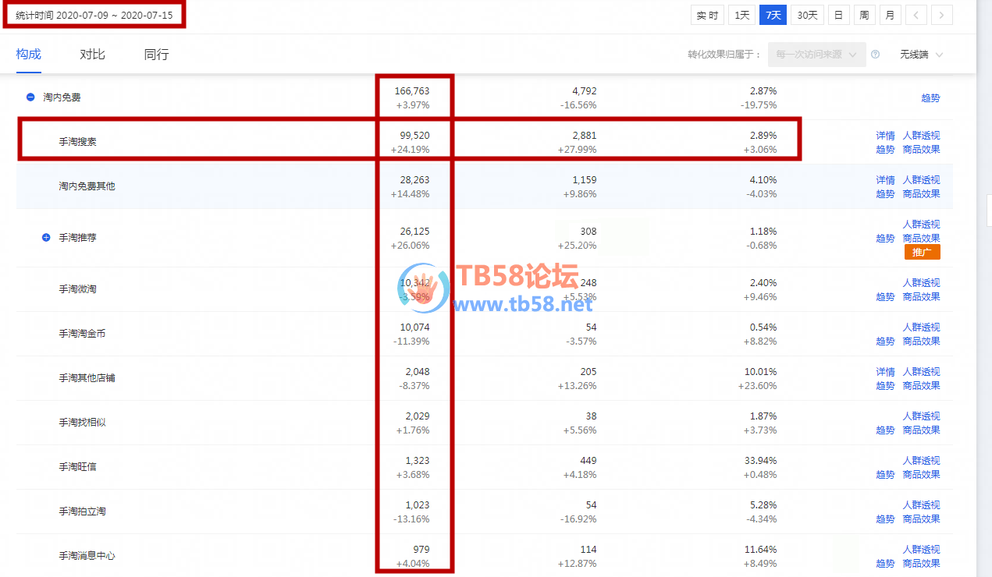Image resolution: width=992 pixels, height=577 pixels.
Task: Go to next date period arrow
Action: tap(942, 15)
